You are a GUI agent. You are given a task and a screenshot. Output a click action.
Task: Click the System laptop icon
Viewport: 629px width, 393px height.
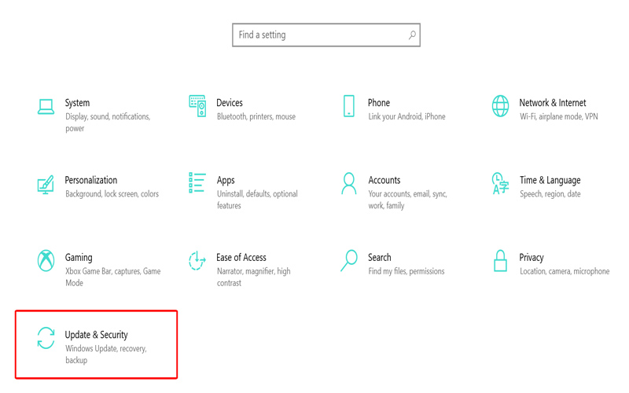pos(46,106)
